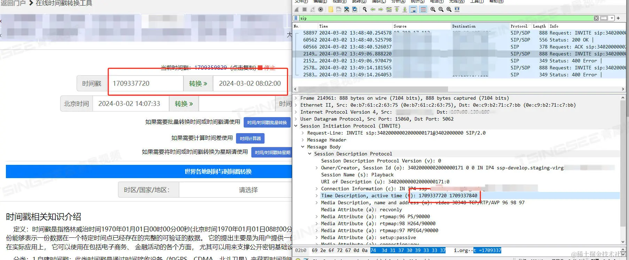Image resolution: width=629 pixels, height=260 pixels.
Task: Open 时间/时间戳转星期 weekday converter
Action: pyautogui.click(x=273, y=152)
